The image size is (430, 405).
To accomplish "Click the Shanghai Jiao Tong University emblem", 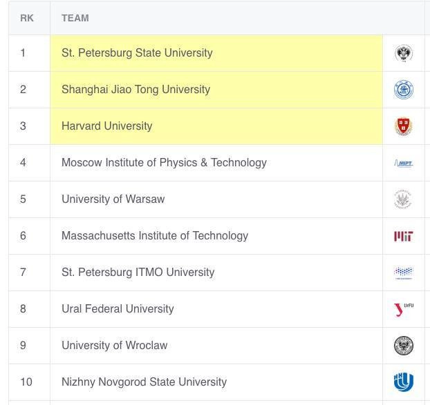I will (x=403, y=90).
